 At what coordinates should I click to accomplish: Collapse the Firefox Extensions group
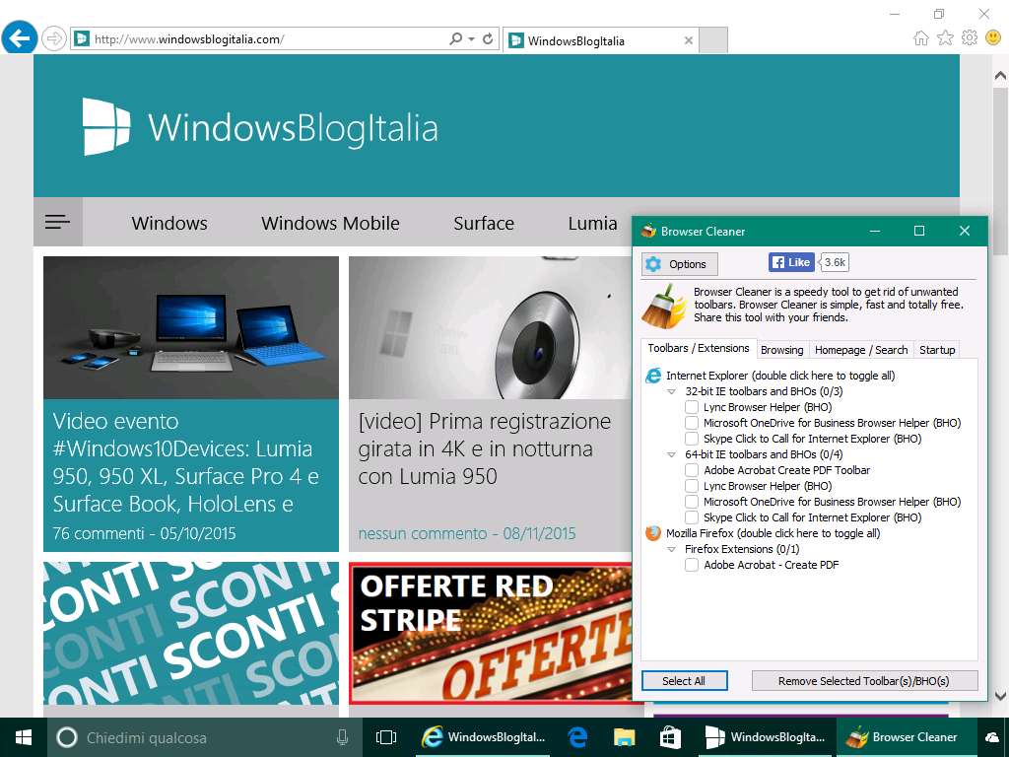[x=672, y=549]
